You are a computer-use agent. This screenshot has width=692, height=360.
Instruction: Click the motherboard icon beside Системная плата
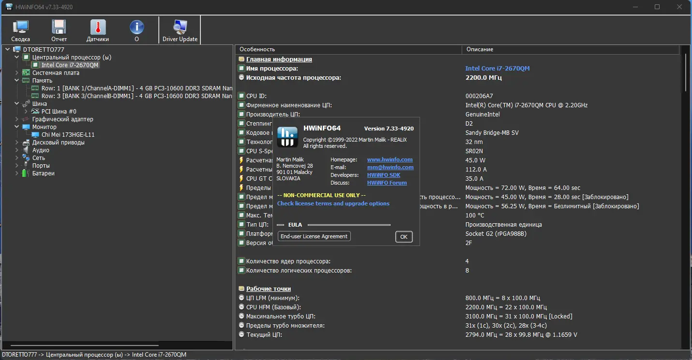point(26,72)
